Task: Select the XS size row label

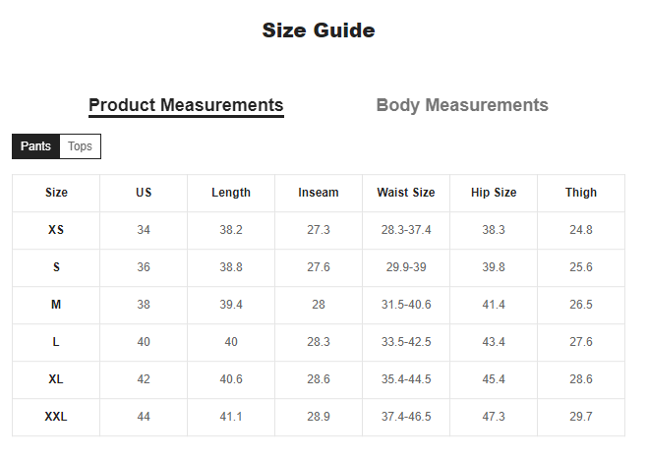Action: [x=56, y=230]
